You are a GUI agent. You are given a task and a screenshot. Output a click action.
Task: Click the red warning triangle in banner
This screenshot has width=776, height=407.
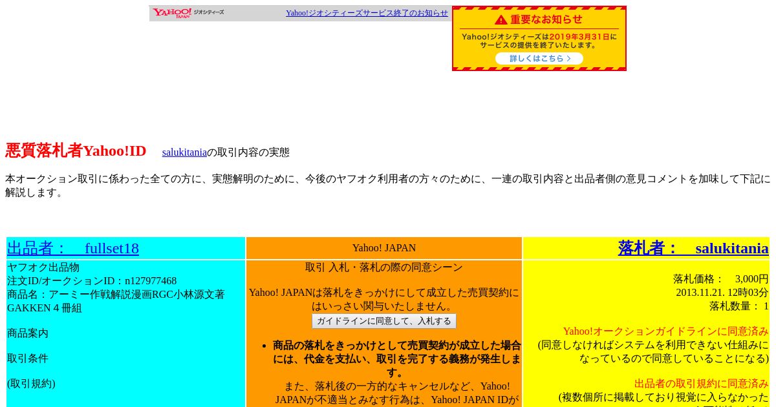click(501, 20)
